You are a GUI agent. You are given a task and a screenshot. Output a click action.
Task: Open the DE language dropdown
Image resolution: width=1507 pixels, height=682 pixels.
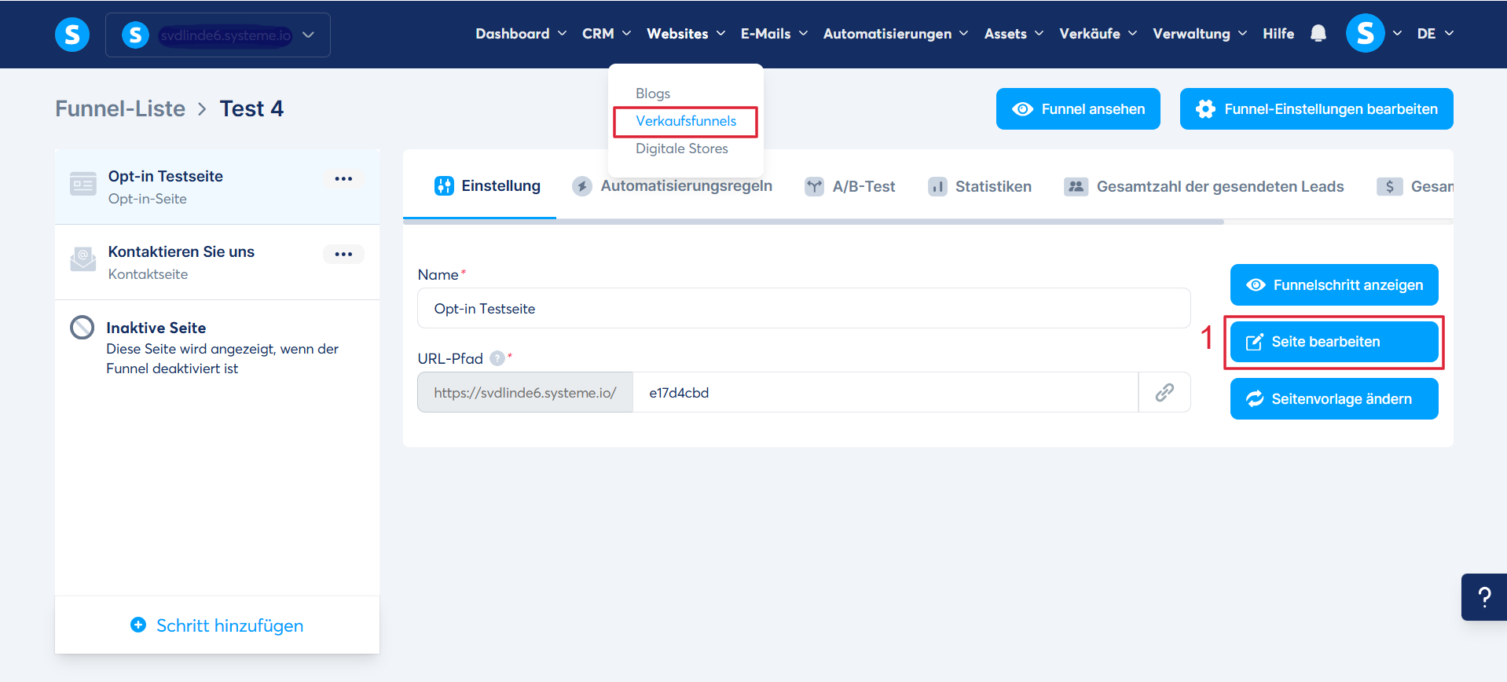point(1435,34)
